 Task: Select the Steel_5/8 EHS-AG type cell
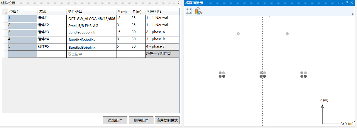[x=92, y=26]
